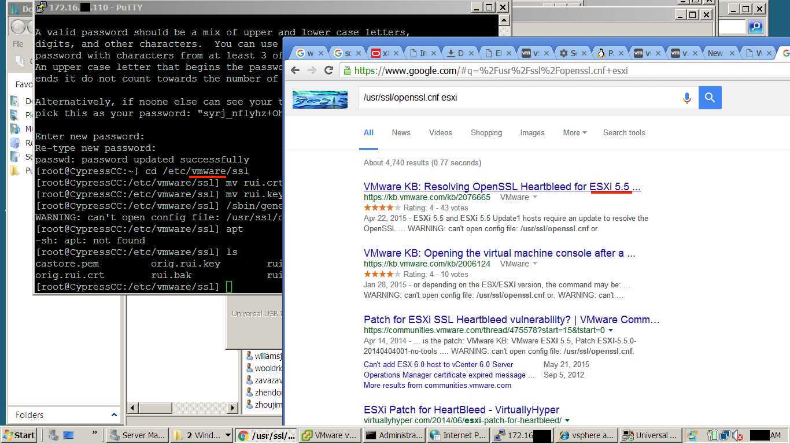The image size is (790, 444).
Task: Switch to VMware vSphere taskbar button
Action: 329,435
